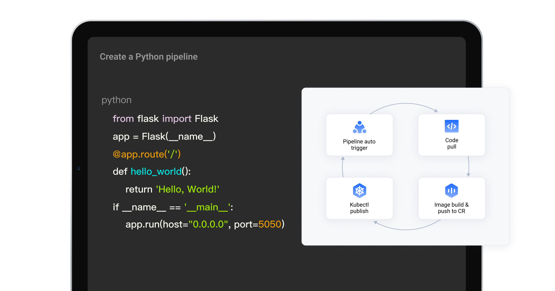Click the Kubectl publish helm icon
This screenshot has height=291, width=555.
pyautogui.click(x=359, y=190)
